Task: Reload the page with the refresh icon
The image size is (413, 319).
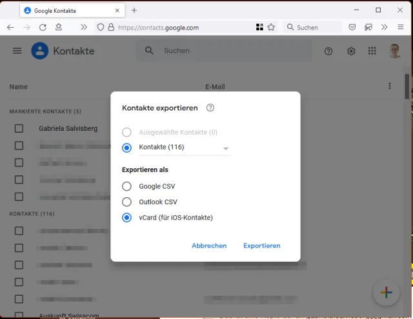Action: (x=43, y=27)
